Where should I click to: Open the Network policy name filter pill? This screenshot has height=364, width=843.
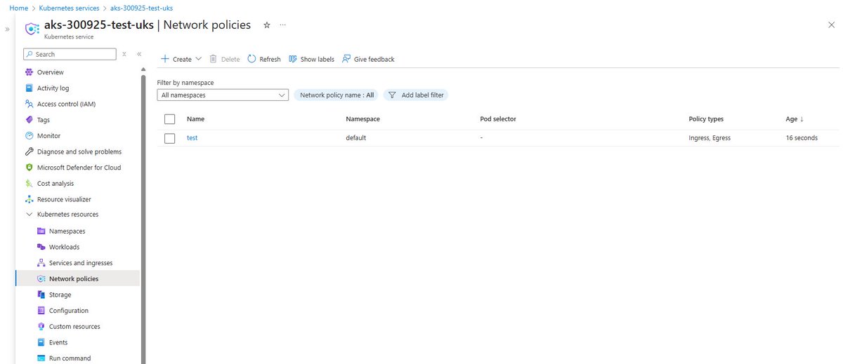click(336, 95)
